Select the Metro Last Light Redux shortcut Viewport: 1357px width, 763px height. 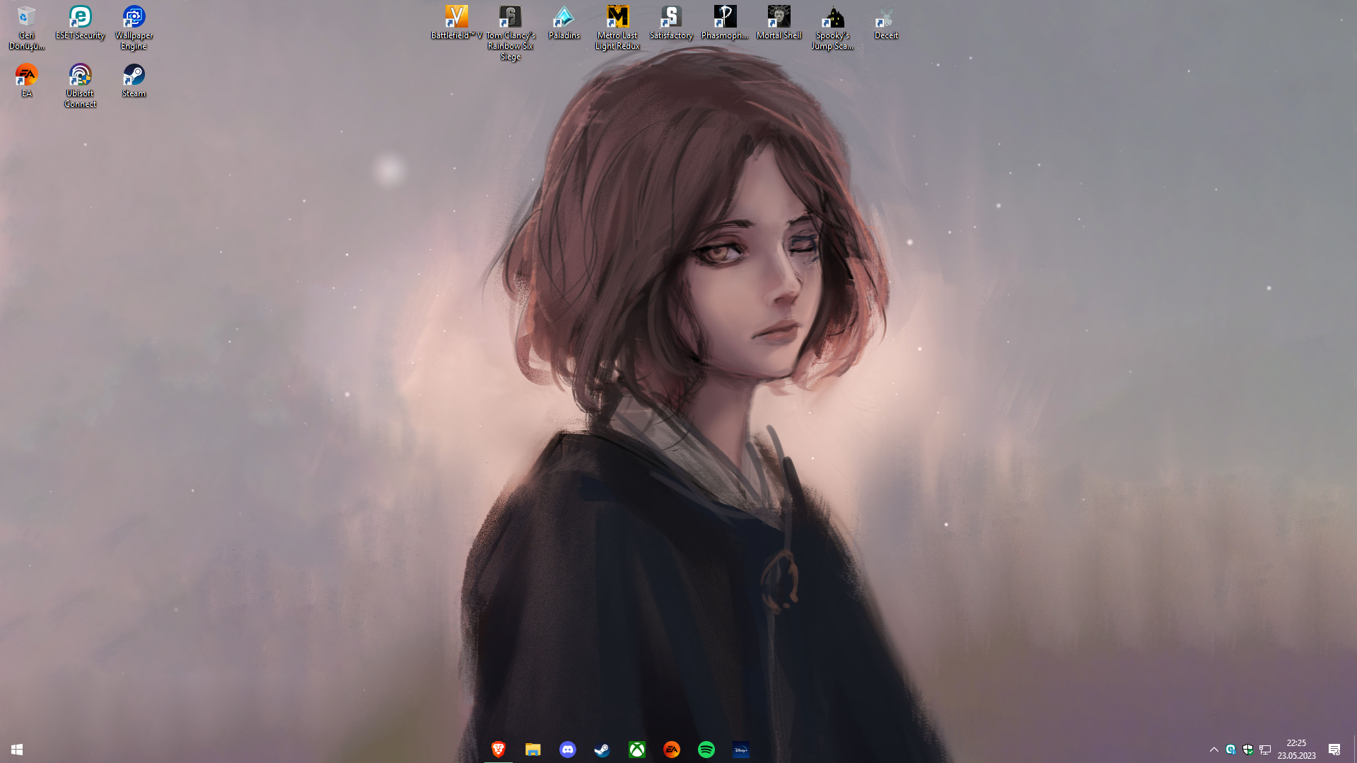pyautogui.click(x=617, y=28)
